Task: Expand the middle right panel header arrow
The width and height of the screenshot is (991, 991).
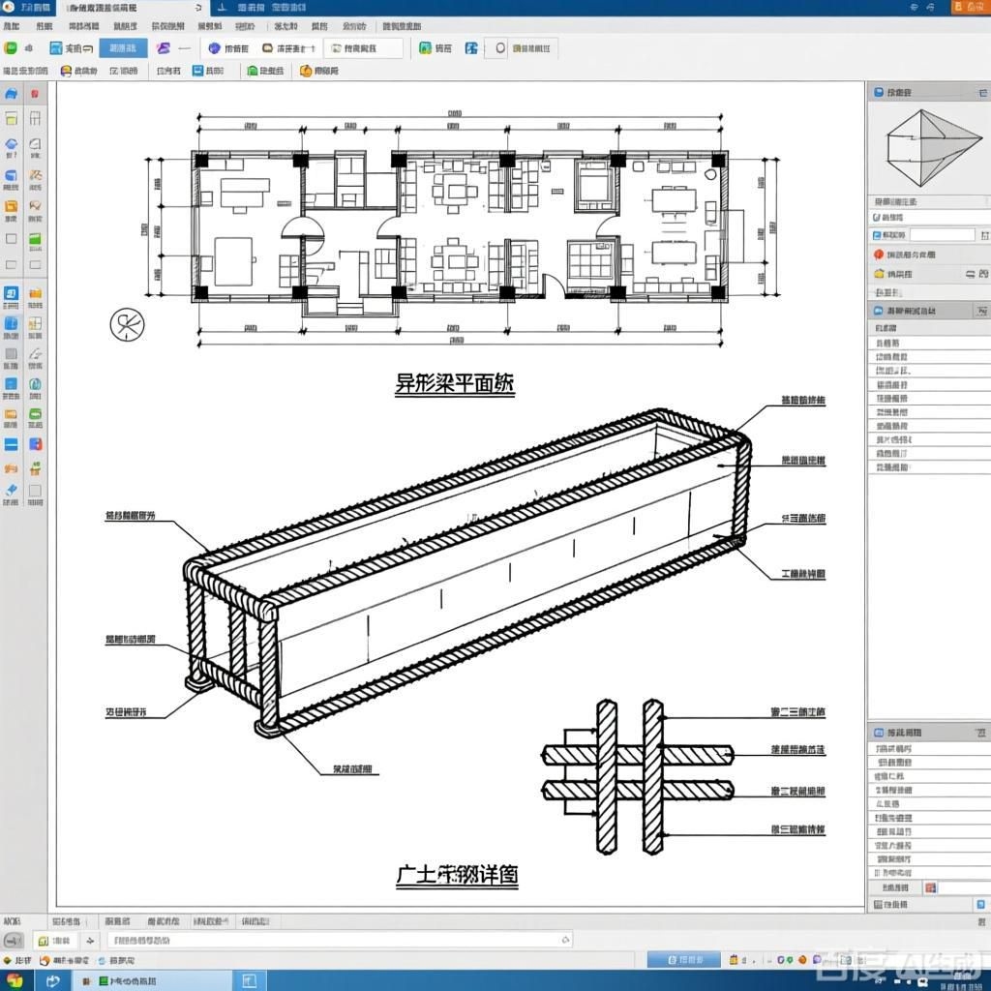Action: [x=980, y=311]
